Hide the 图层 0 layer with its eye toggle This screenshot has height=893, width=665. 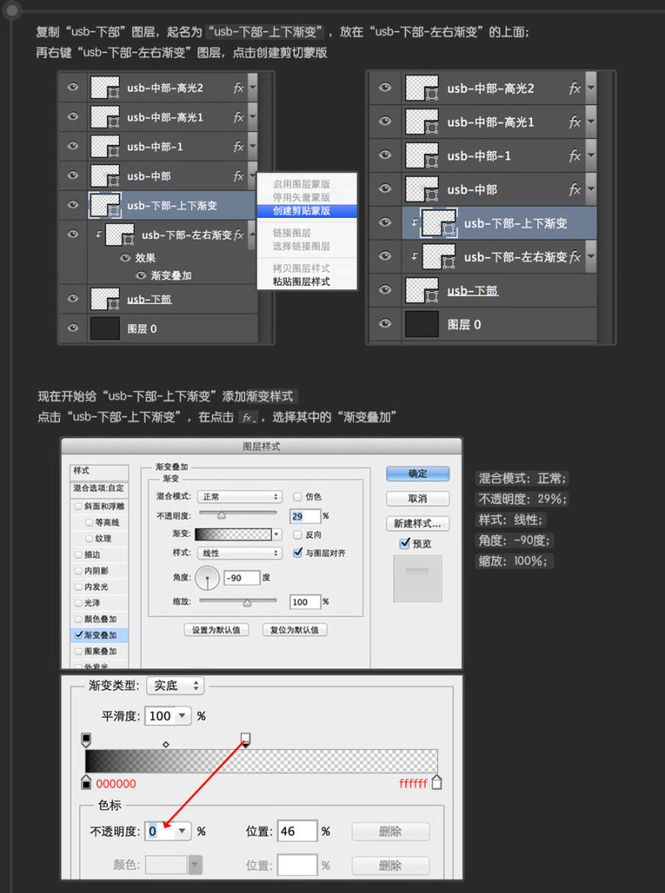(72, 328)
